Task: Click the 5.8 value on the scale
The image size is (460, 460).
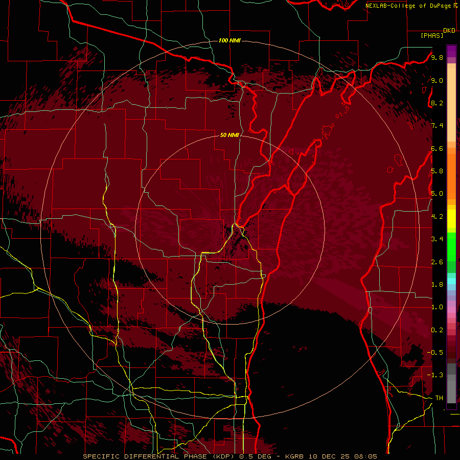Action: [x=437, y=171]
